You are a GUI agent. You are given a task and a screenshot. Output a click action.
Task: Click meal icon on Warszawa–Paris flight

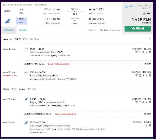150,52
